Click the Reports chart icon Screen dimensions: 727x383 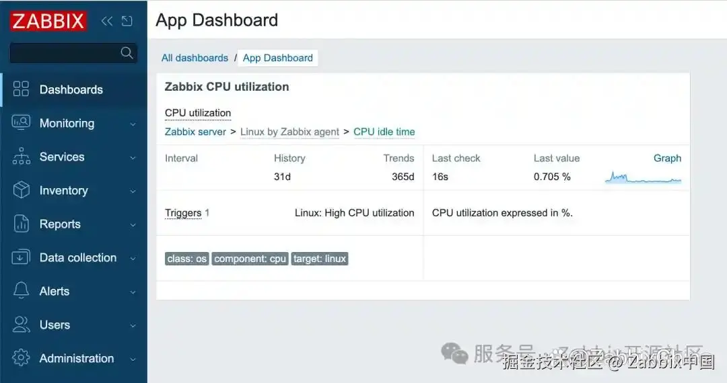pos(22,224)
